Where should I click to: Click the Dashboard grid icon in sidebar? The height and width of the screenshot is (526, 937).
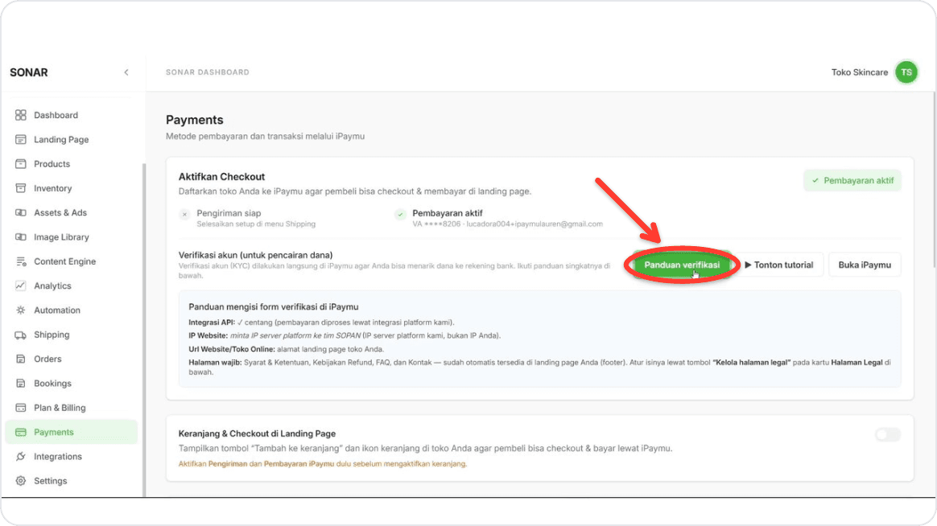[x=21, y=115]
